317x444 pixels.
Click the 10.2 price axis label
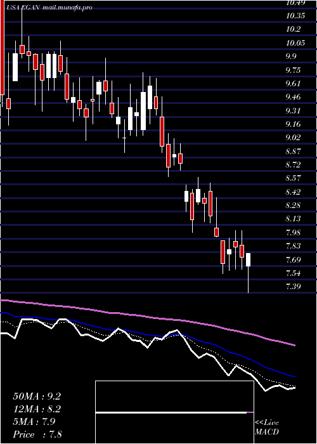[x=294, y=29]
